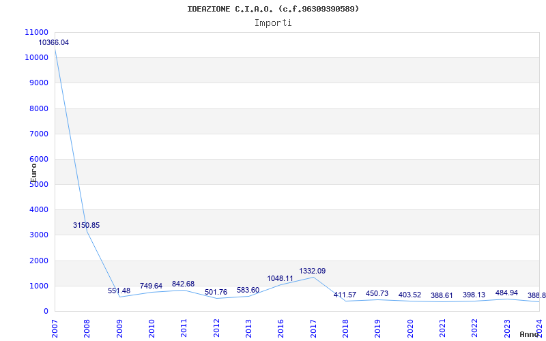This screenshot has width=546, height=341.
Task: Select data label 1332.09
Action: coord(313,271)
